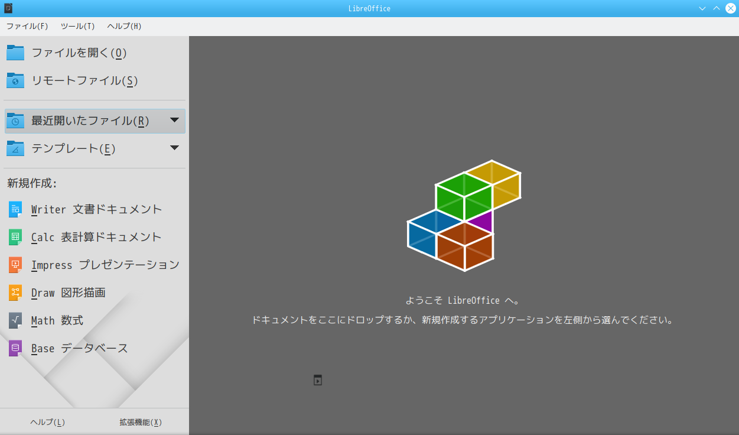Expand the テンプレート dropdown arrow

pos(175,148)
